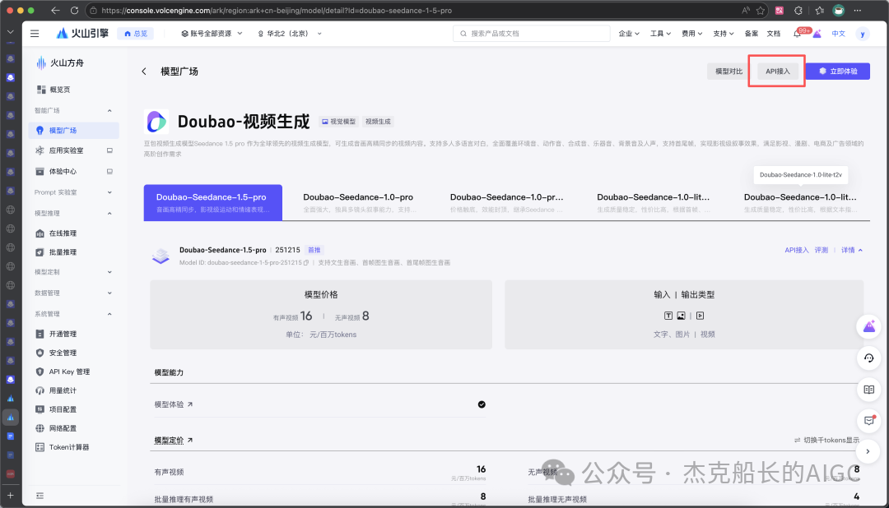Click the floating AI assistant icon at right
Screen dimensions: 889x508
pyautogui.click(x=868, y=327)
